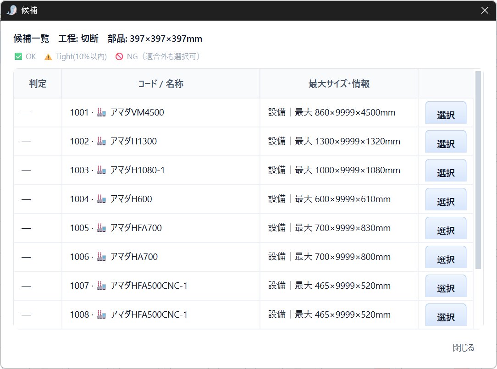Click the vertical scrollbar of the candidate list
Screen dimensions: 497x369
pyautogui.click(x=478, y=170)
